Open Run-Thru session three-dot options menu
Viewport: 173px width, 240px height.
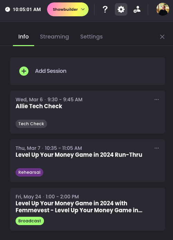[157, 148]
